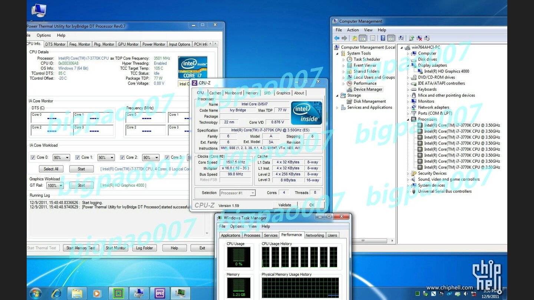Click Forward arrow in Computer Management toolbar
This screenshot has height=300, width=534.
click(x=344, y=38)
